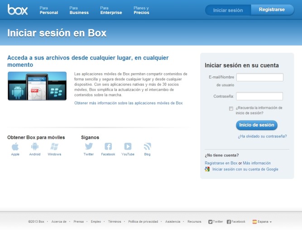Select the Windows mobile app icon

point(54,146)
